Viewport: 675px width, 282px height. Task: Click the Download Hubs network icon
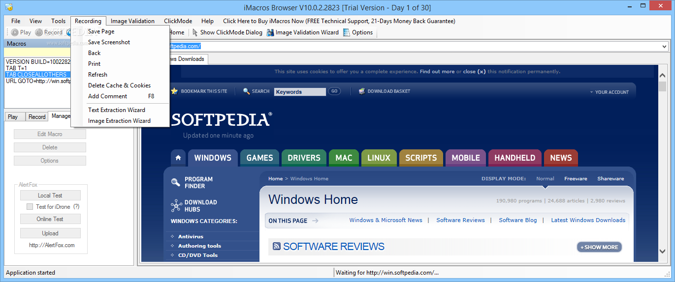176,205
